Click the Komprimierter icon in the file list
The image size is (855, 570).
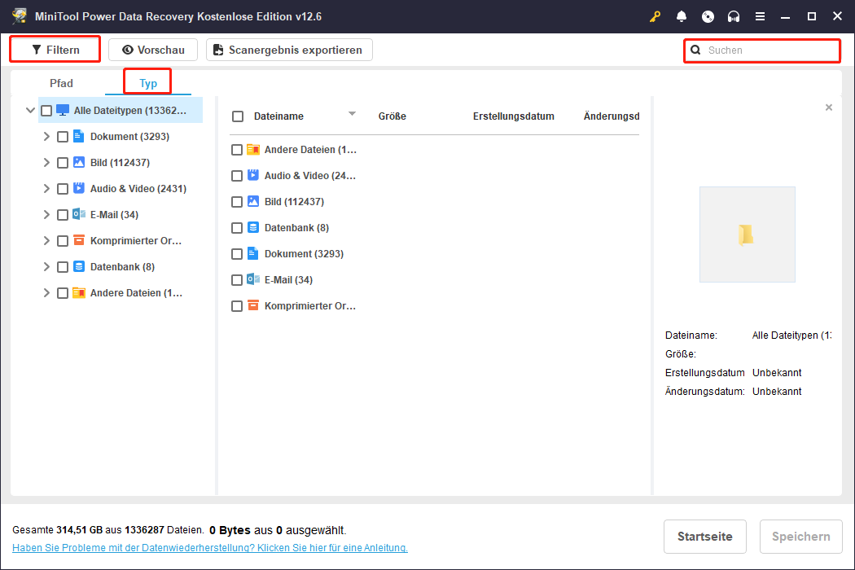coord(253,305)
